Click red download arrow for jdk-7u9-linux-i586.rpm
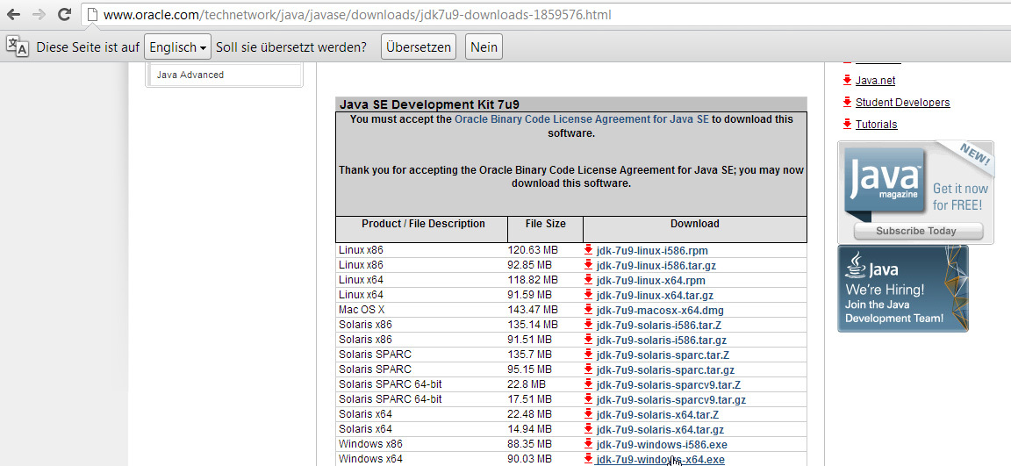The width and height of the screenshot is (1011, 466). point(588,249)
